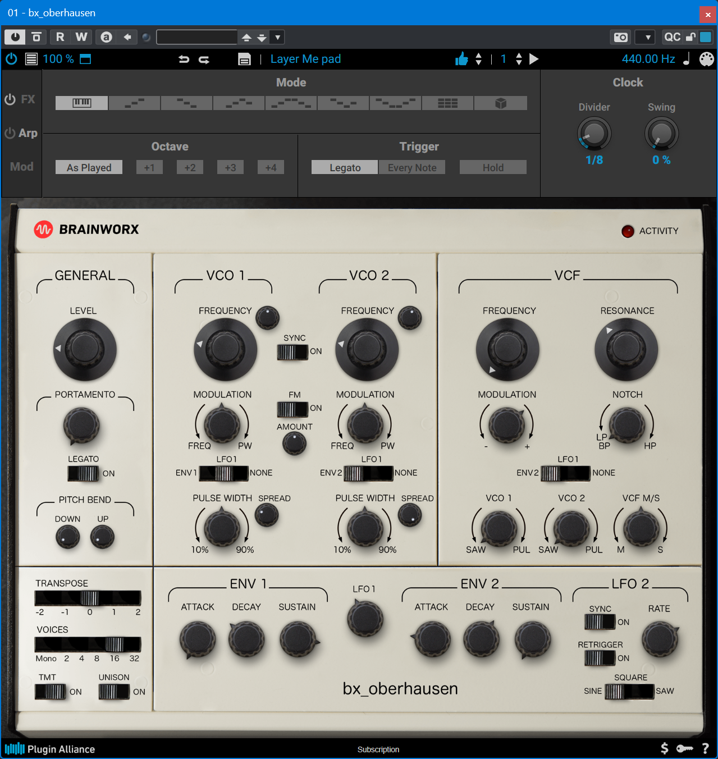Viewport: 718px width, 759px height.
Task: Select the chord grid arp mode
Action: 448,103
